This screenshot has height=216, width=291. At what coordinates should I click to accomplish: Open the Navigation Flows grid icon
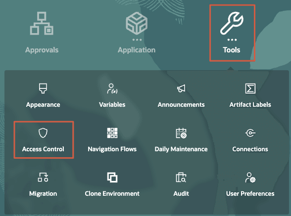(x=112, y=133)
